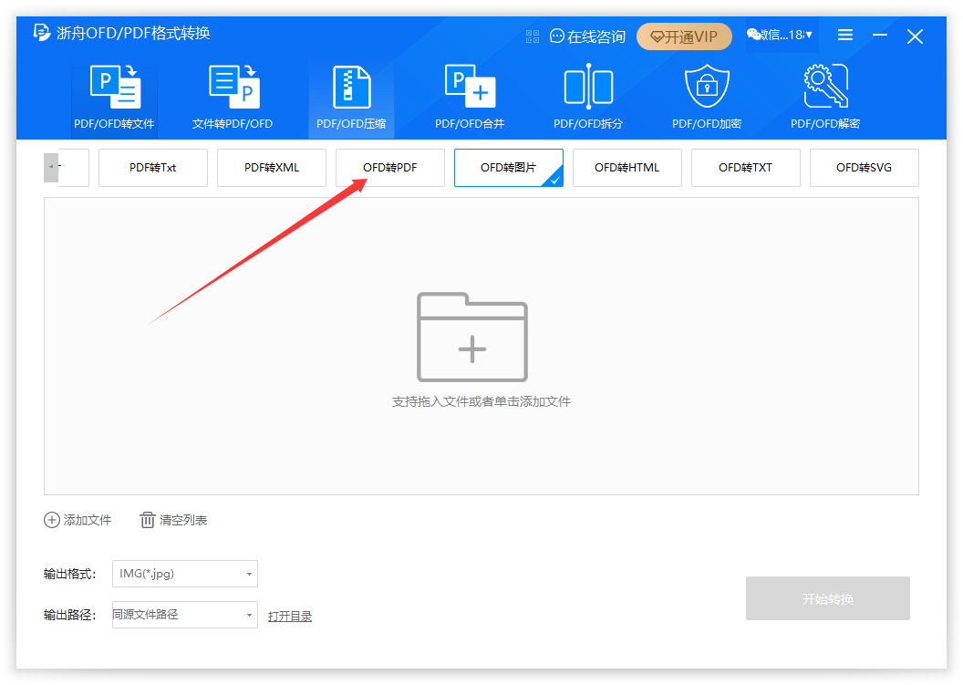
Task: Open the 打开目录 link
Action: click(290, 617)
